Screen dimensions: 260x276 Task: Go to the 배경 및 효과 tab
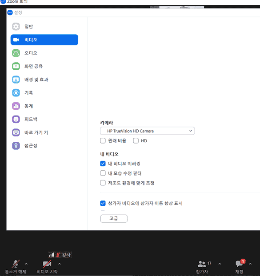44,80
